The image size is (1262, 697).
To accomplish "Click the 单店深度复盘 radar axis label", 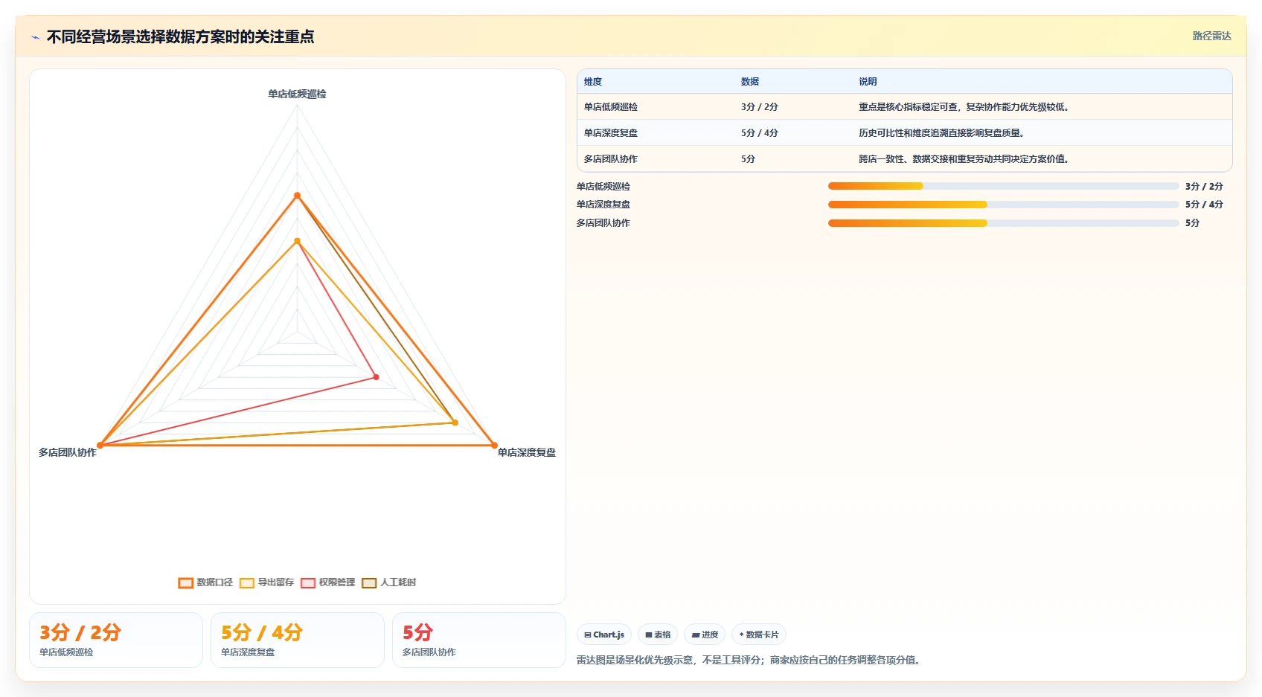I will point(527,452).
